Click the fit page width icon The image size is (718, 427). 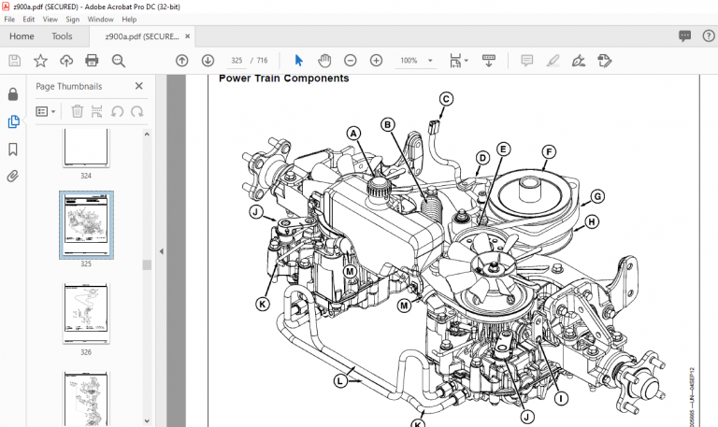coord(455,61)
